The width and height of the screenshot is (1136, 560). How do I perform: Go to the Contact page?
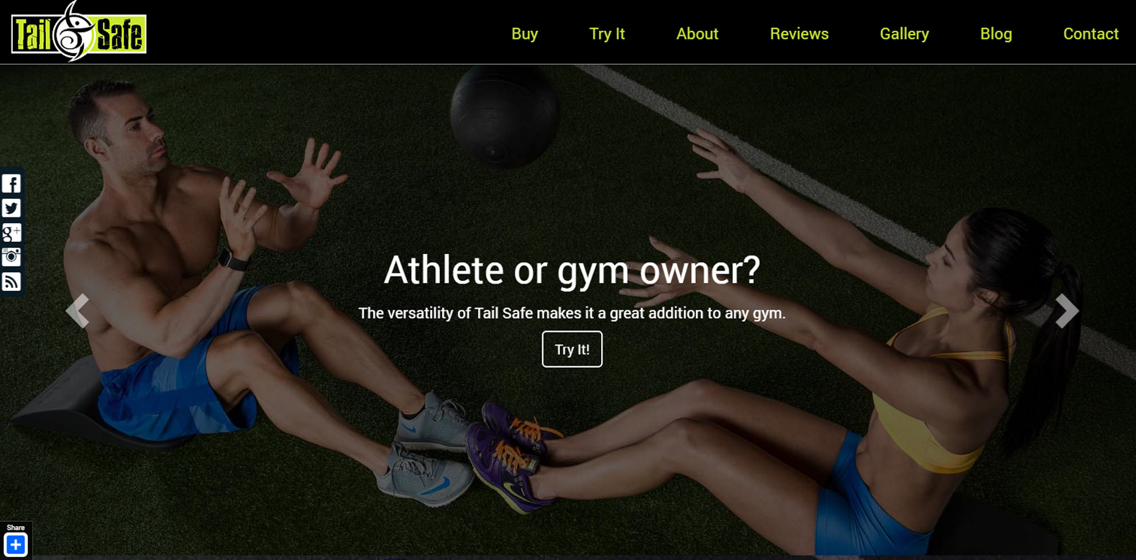[1091, 34]
